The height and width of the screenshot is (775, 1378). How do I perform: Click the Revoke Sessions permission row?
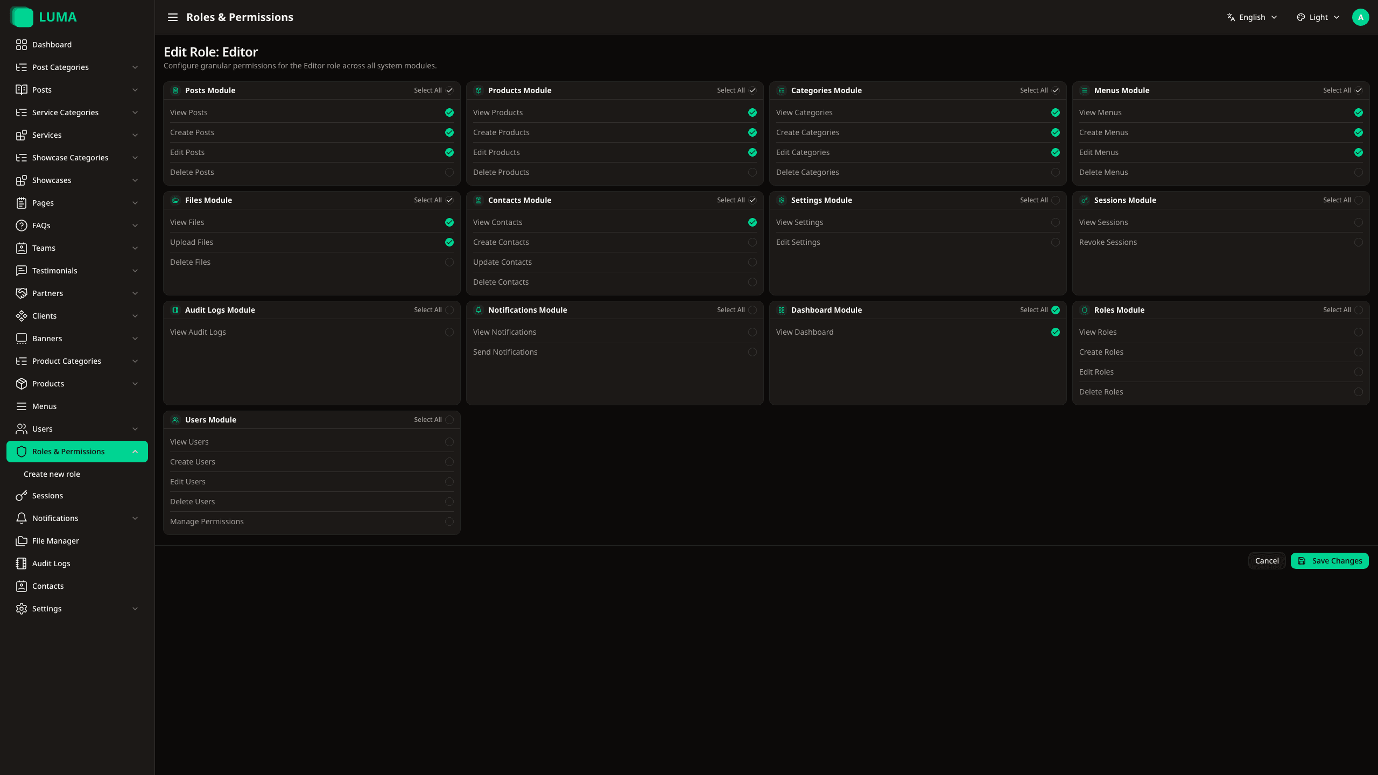(1221, 242)
